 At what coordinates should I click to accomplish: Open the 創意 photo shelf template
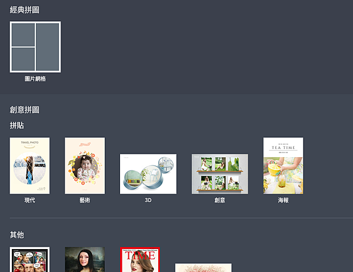pos(220,174)
